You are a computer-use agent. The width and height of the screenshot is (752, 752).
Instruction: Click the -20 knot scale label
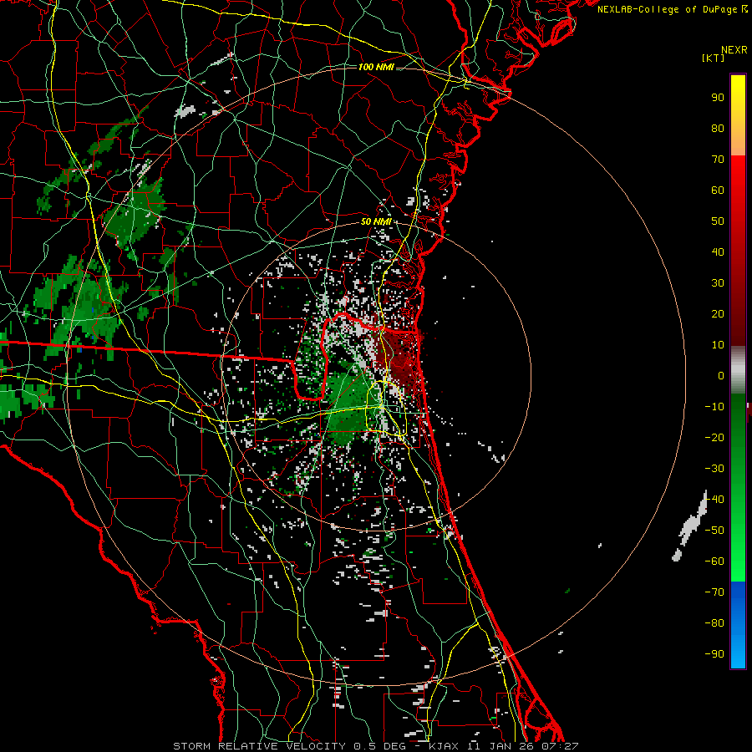[714, 437]
